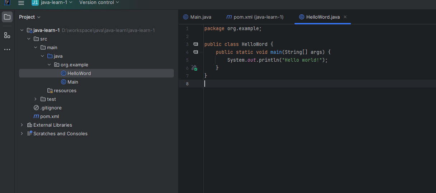The image size is (436, 193).
Task: Toggle the Project tool window folder icon
Action: click(x=7, y=17)
